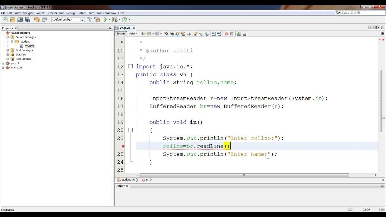The image size is (386, 217).
Task: Collapse the code fold at line 20
Action: tap(131, 130)
